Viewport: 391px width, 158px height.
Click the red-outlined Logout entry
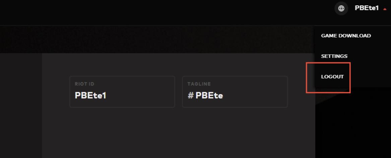tap(328, 77)
